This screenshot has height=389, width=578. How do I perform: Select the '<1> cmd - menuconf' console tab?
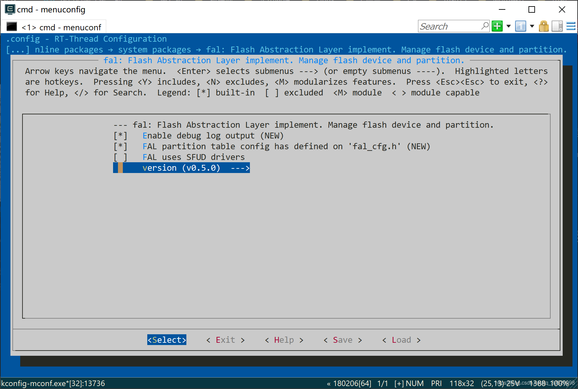click(54, 27)
